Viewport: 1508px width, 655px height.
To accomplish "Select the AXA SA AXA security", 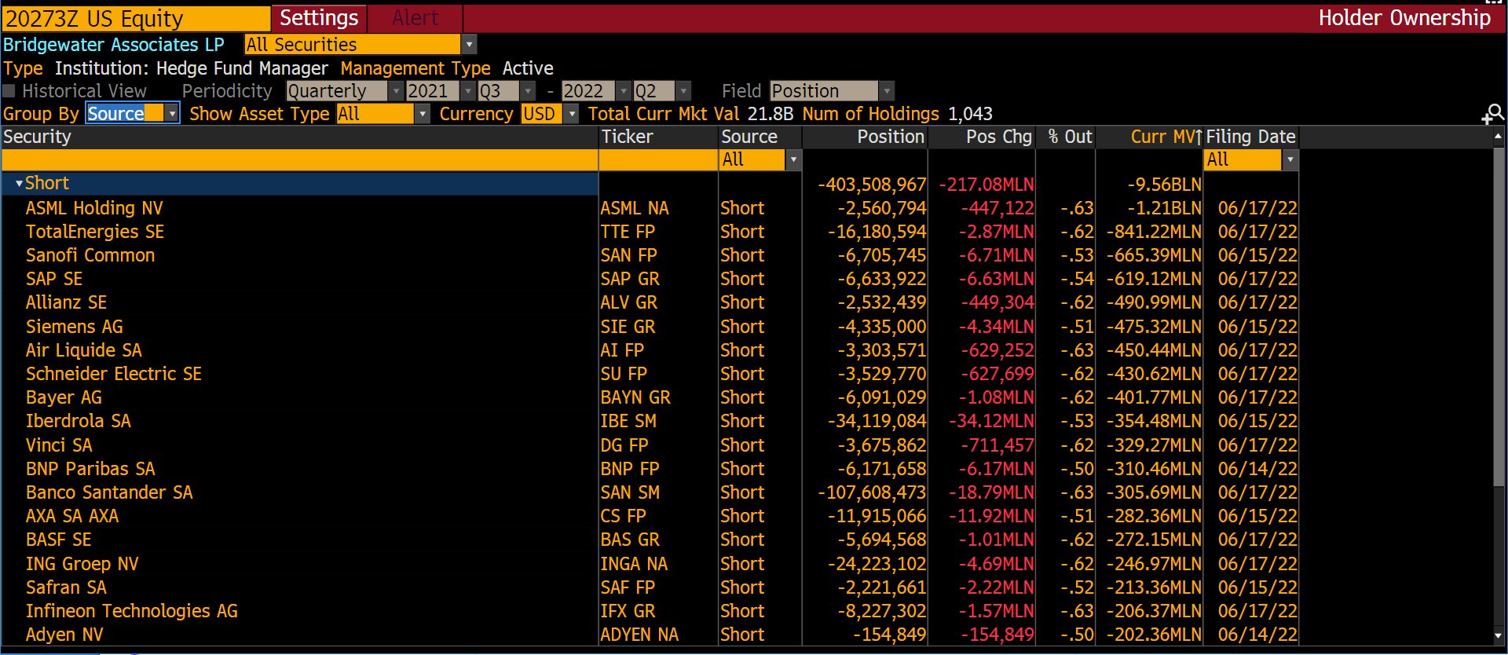I will coord(72,516).
